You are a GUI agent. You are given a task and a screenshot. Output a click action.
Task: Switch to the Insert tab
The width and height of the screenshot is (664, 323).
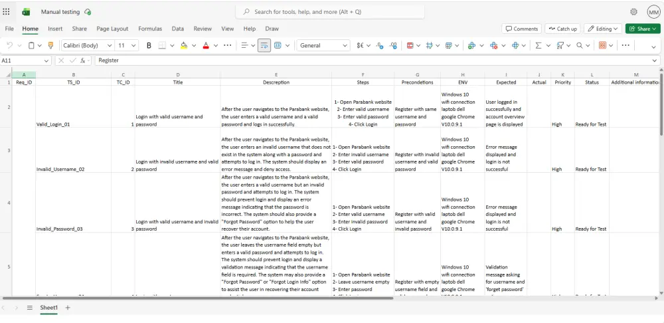tap(55, 29)
